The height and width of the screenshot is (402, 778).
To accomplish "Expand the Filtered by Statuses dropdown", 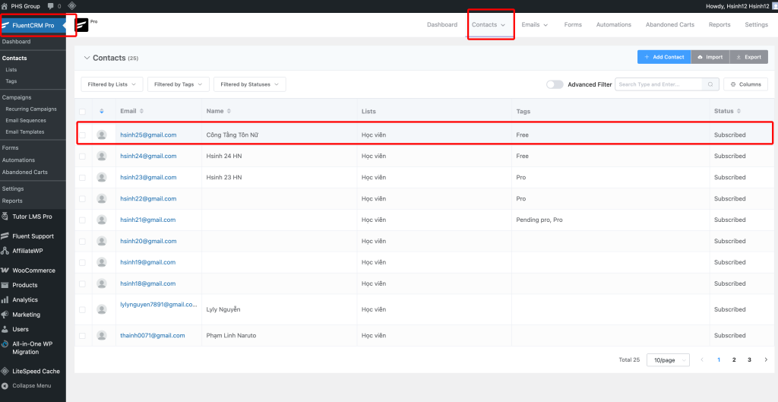I will (249, 84).
